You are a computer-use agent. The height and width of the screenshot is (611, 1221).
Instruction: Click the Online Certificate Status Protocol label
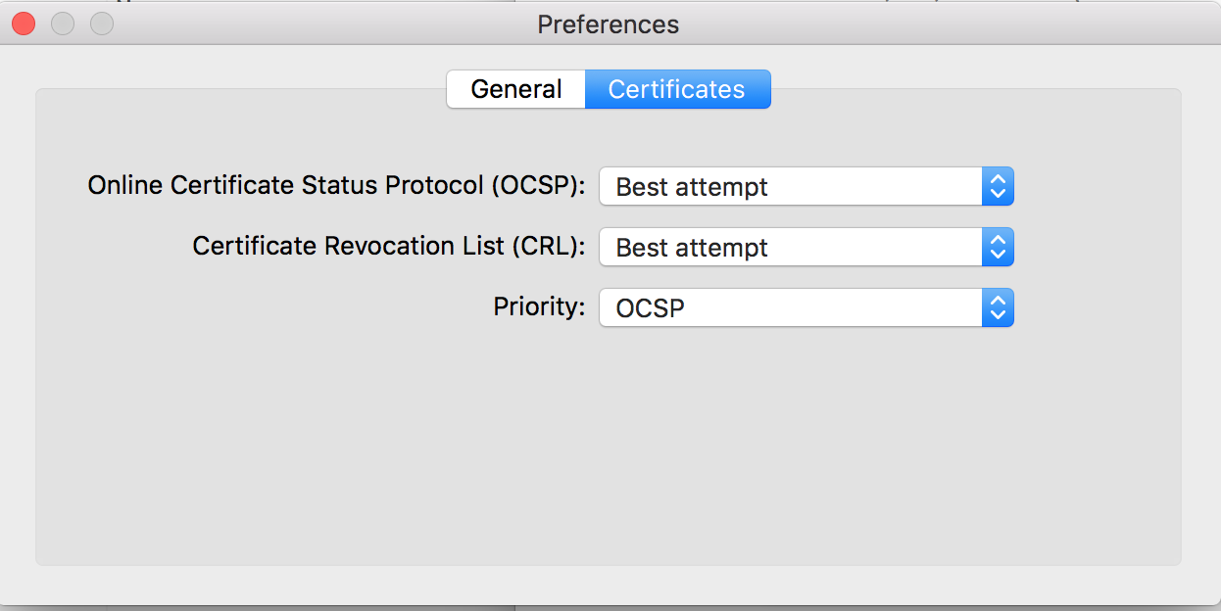[x=336, y=185]
